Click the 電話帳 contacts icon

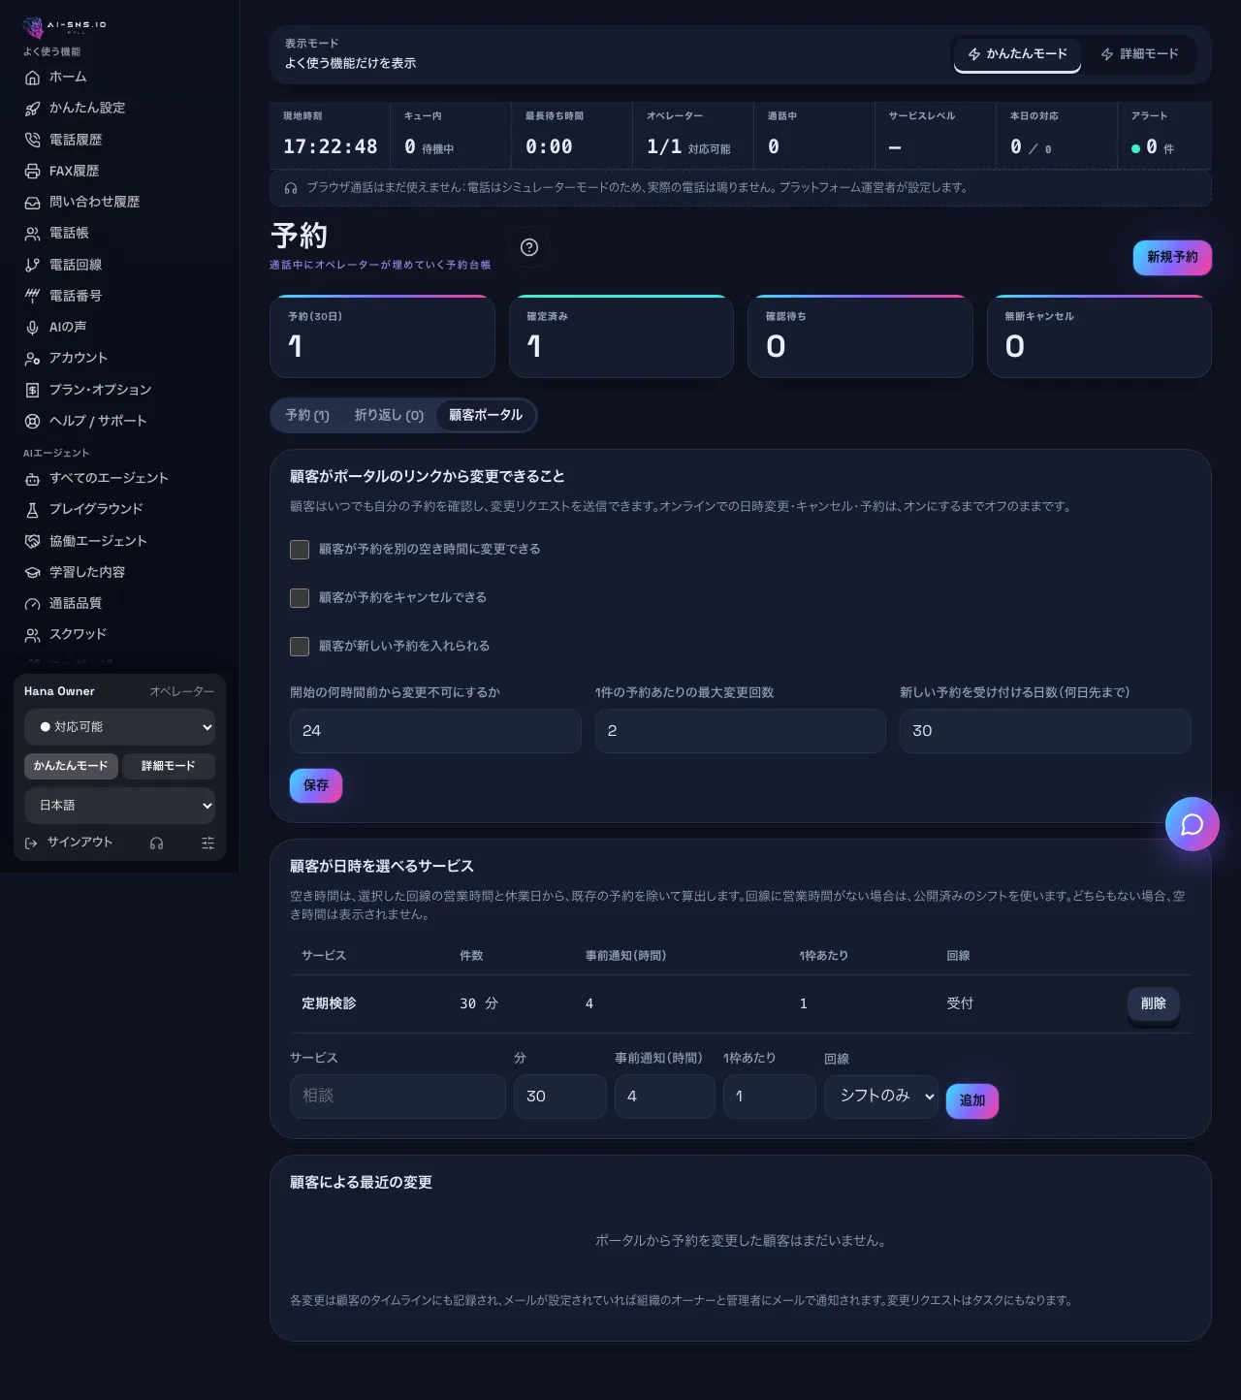coord(32,234)
